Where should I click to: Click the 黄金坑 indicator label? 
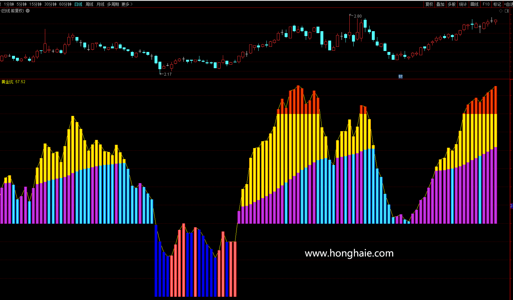[7, 82]
